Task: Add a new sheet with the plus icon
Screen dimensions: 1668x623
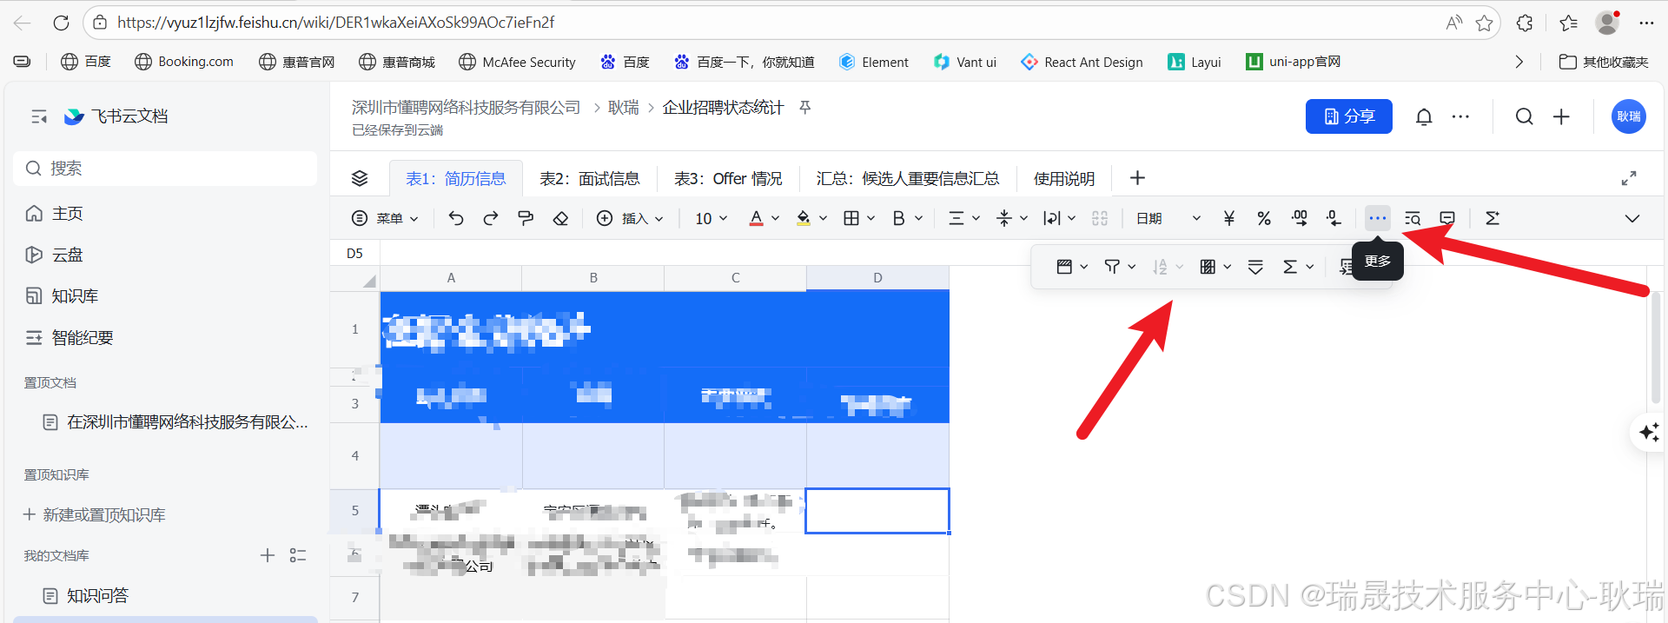Action: tap(1137, 178)
